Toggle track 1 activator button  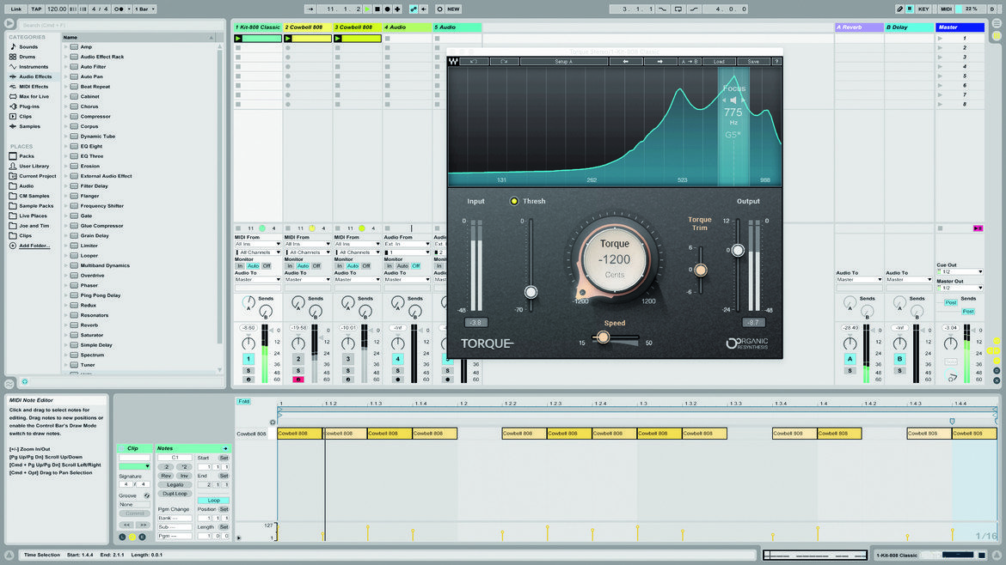(248, 359)
